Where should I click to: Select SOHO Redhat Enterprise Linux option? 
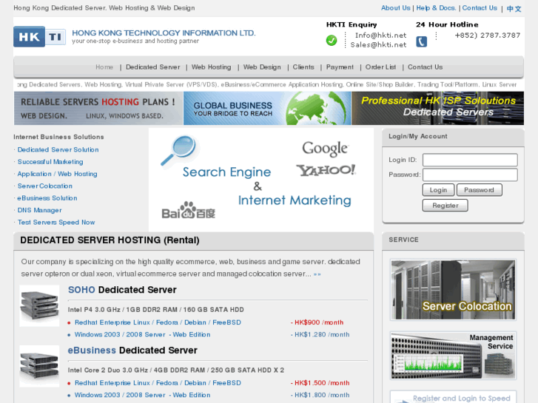click(158, 322)
